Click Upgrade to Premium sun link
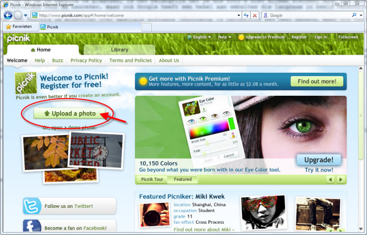 point(261,37)
